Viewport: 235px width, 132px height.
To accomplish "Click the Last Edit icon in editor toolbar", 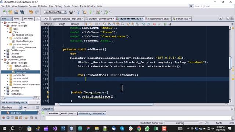I will (86, 24).
